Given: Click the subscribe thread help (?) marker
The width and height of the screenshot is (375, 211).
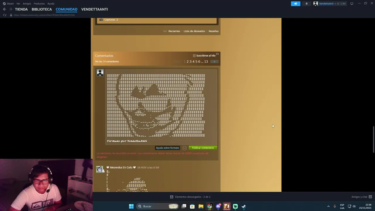Looking at the screenshot, I should tap(217, 54).
